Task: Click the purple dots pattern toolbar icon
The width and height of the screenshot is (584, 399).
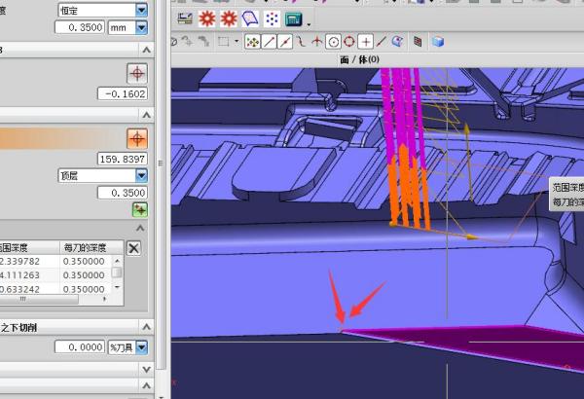Action: coord(272,18)
